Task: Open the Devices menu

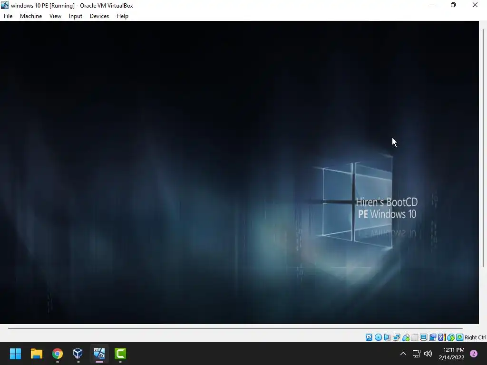Action: [x=99, y=16]
